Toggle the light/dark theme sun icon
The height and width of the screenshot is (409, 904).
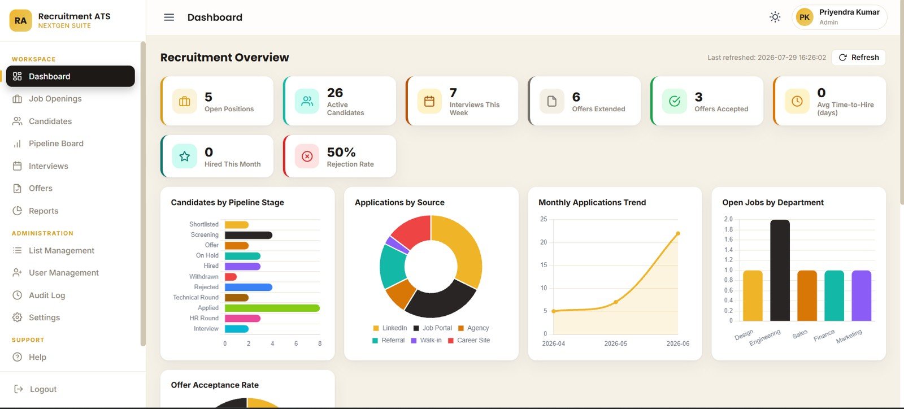click(x=775, y=17)
